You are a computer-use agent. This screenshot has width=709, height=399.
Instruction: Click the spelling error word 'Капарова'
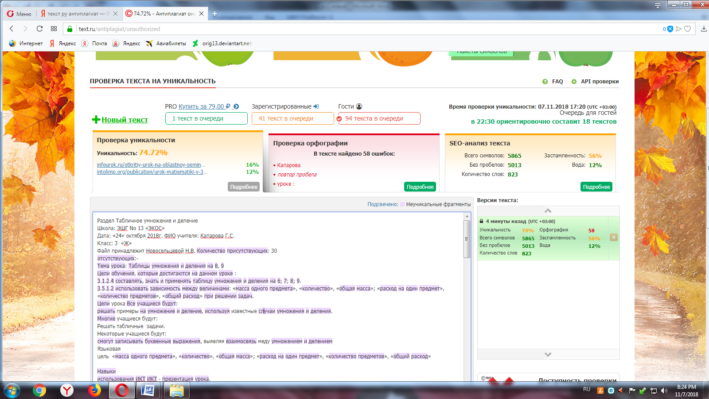point(289,165)
